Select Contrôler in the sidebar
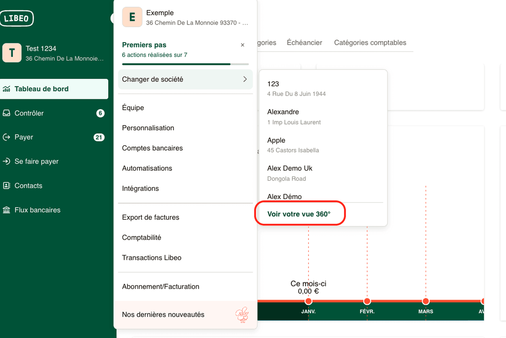The image size is (506, 338). (x=29, y=113)
